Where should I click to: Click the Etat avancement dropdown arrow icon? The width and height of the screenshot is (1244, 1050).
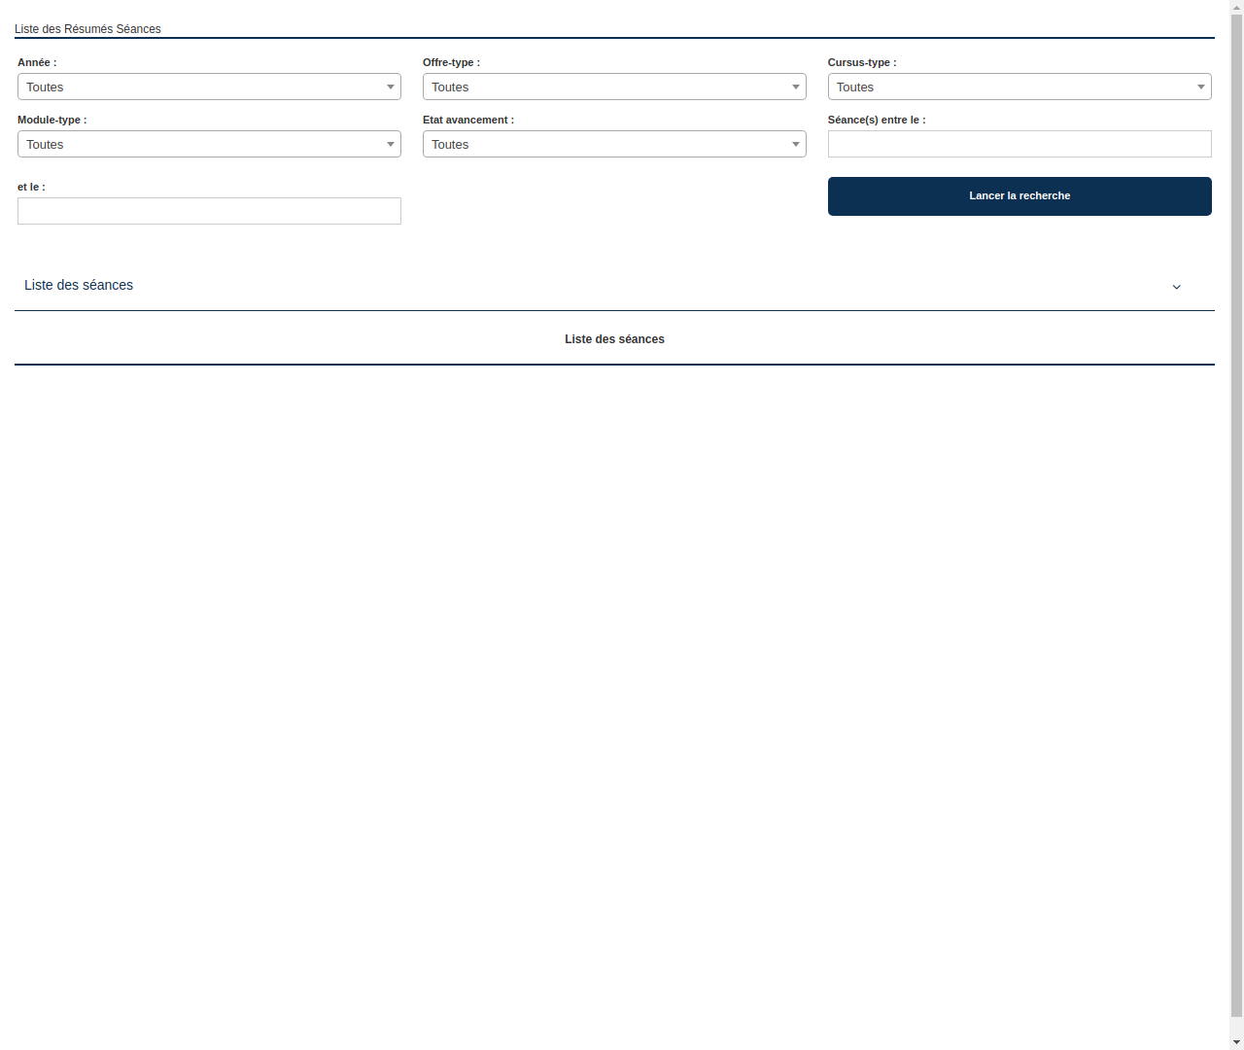click(x=796, y=144)
